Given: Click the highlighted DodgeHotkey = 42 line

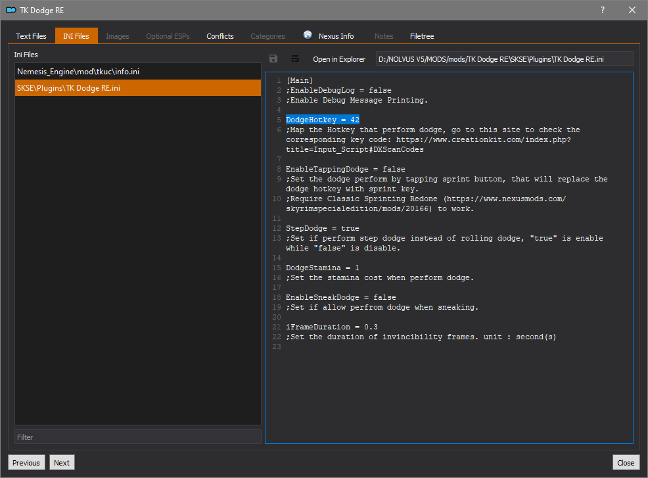Looking at the screenshot, I should point(322,120).
